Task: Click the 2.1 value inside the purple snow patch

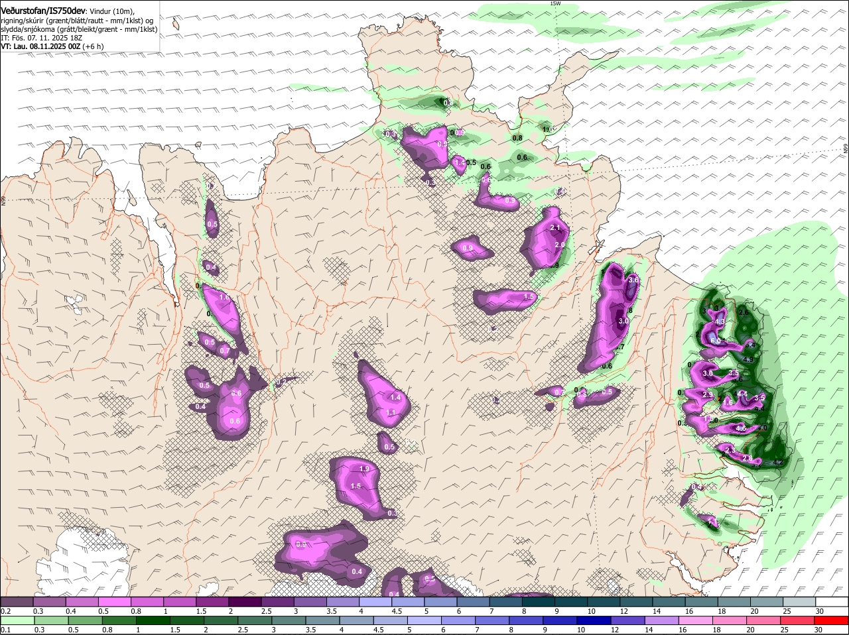Action: click(556, 228)
